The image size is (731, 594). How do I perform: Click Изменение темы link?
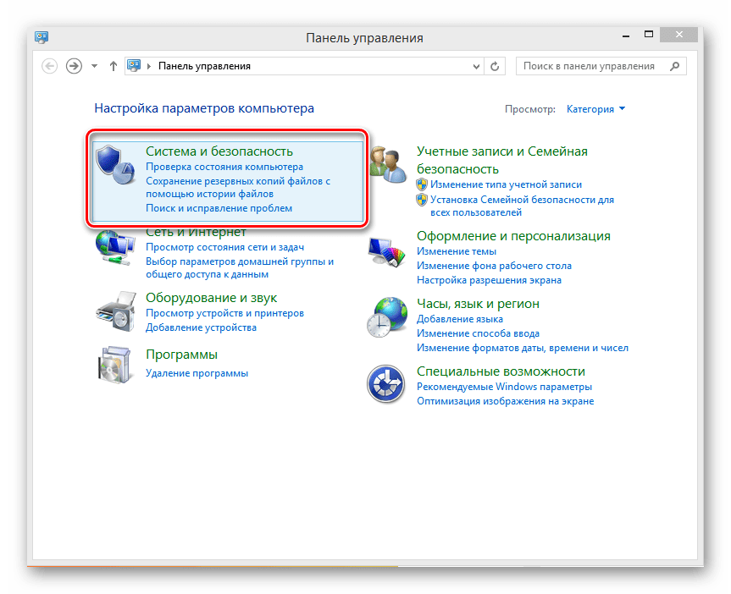(x=457, y=251)
